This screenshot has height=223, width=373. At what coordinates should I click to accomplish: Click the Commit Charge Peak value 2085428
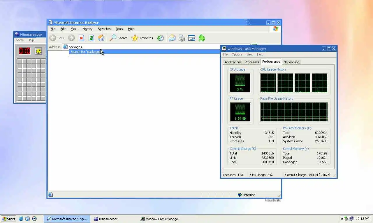click(268, 162)
